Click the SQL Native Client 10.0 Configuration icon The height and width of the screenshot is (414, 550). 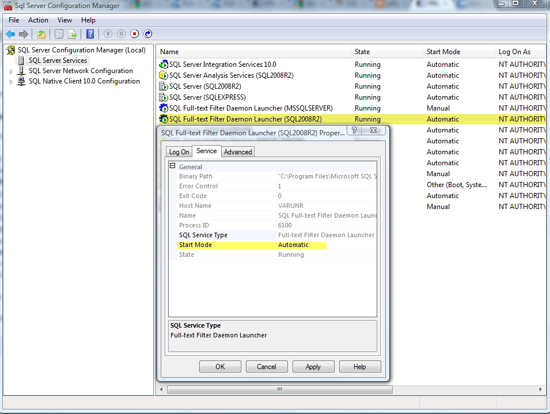point(21,81)
